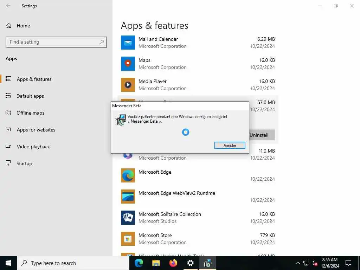The height and width of the screenshot is (270, 360).
Task: Click the Maps app icon
Action: click(x=128, y=64)
